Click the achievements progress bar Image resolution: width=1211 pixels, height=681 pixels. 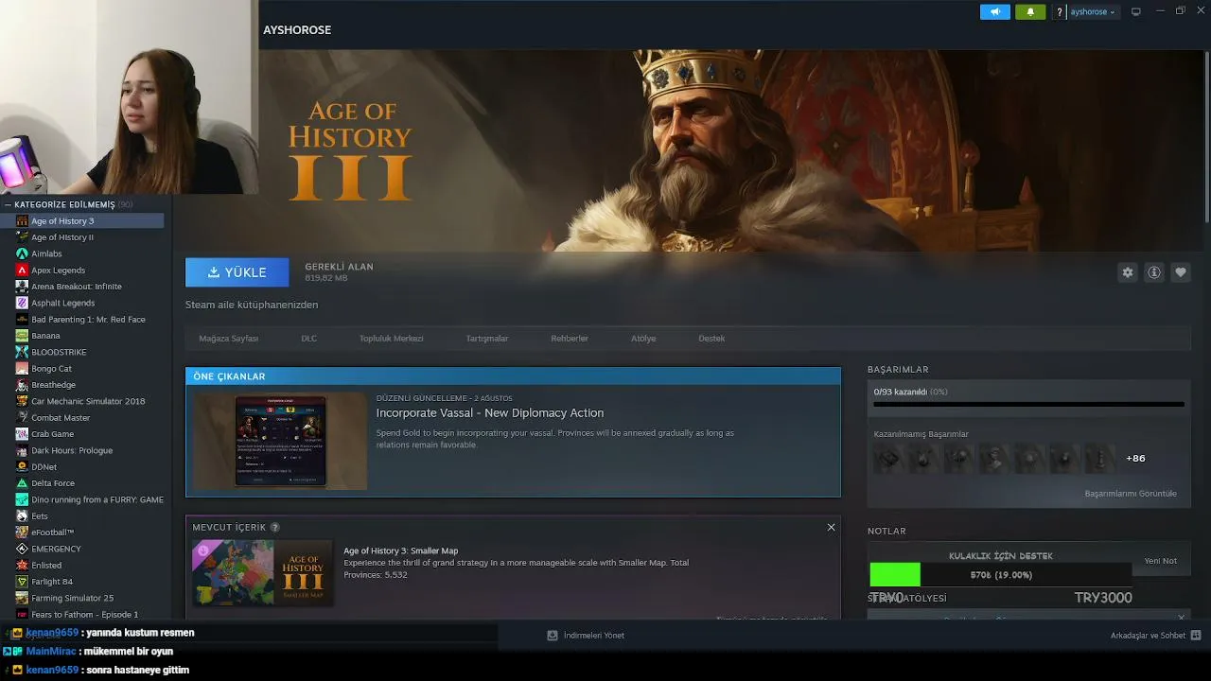(1028, 404)
